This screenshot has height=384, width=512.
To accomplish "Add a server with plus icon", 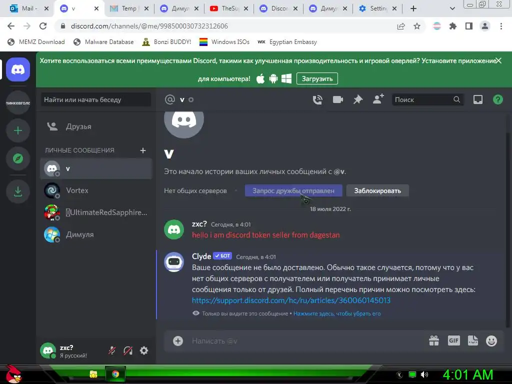I will [x=18, y=130].
